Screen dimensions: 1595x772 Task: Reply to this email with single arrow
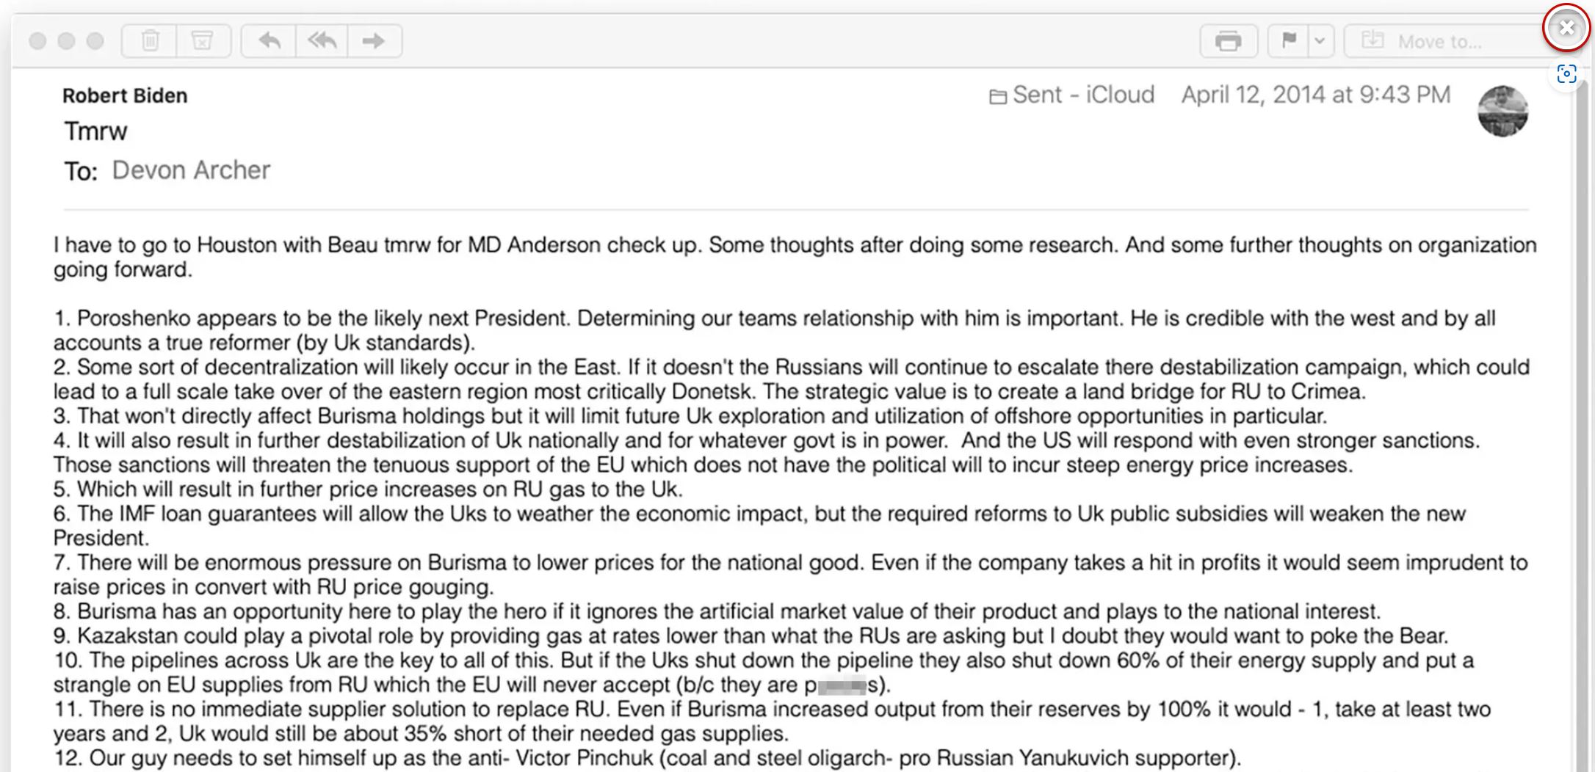(x=270, y=40)
